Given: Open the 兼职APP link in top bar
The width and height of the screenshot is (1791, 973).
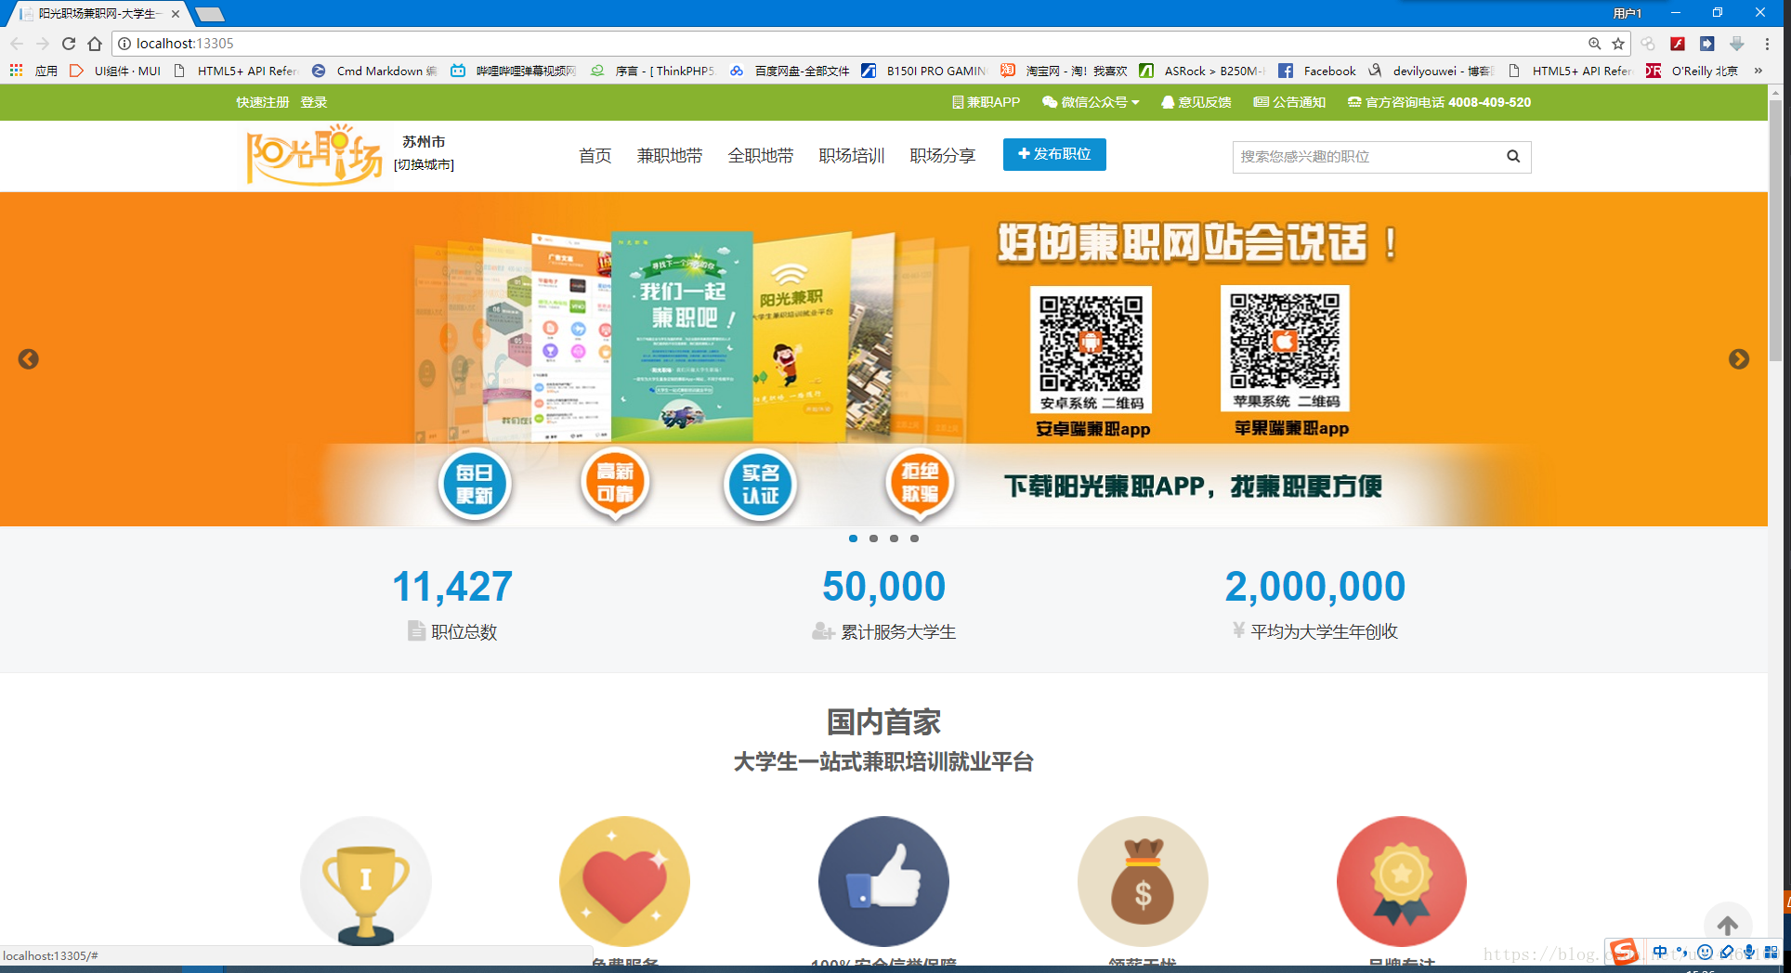Looking at the screenshot, I should (x=986, y=102).
